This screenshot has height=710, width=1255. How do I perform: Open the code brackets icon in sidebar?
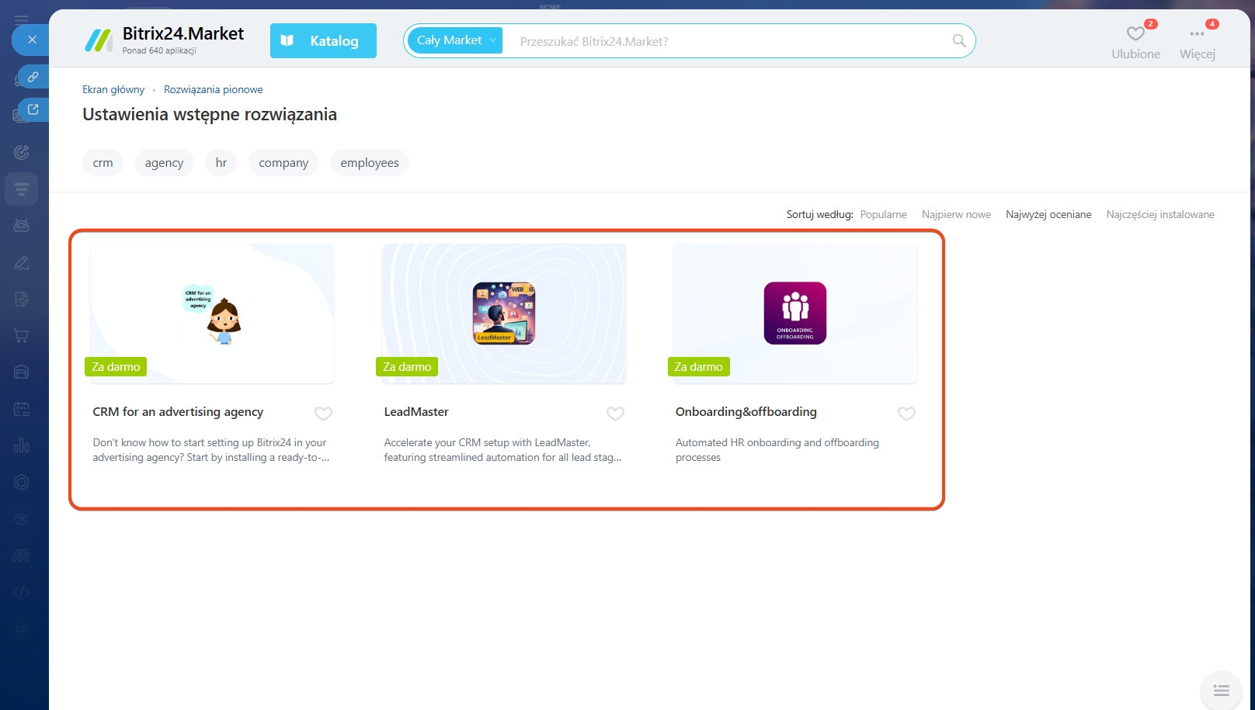pos(22,592)
